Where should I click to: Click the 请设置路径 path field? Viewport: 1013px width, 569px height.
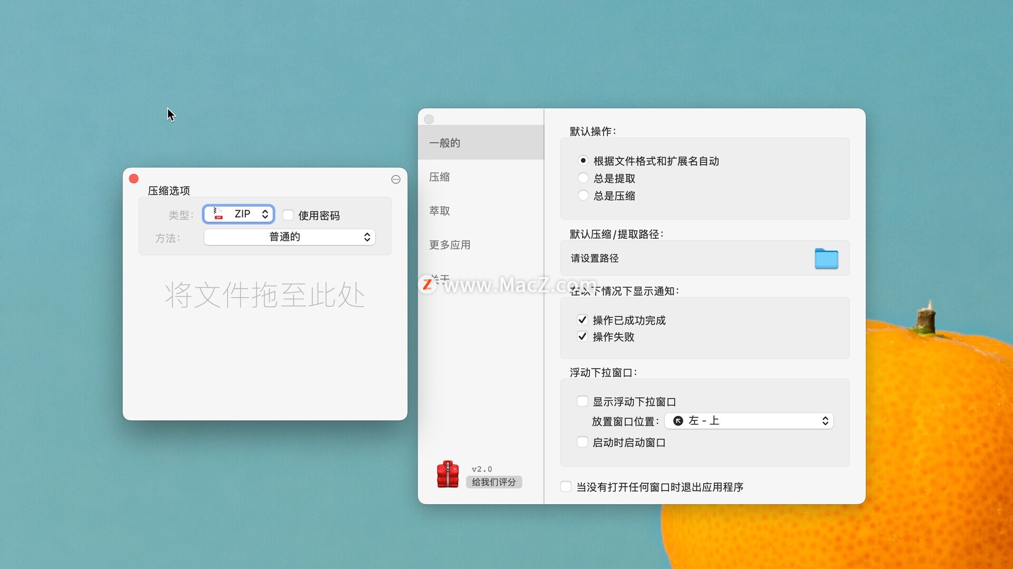point(705,258)
